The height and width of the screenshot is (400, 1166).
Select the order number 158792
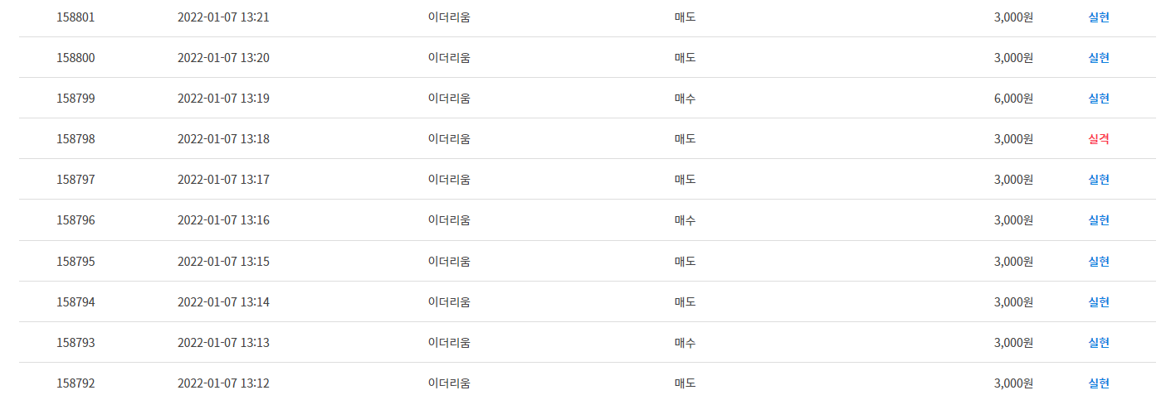76,383
